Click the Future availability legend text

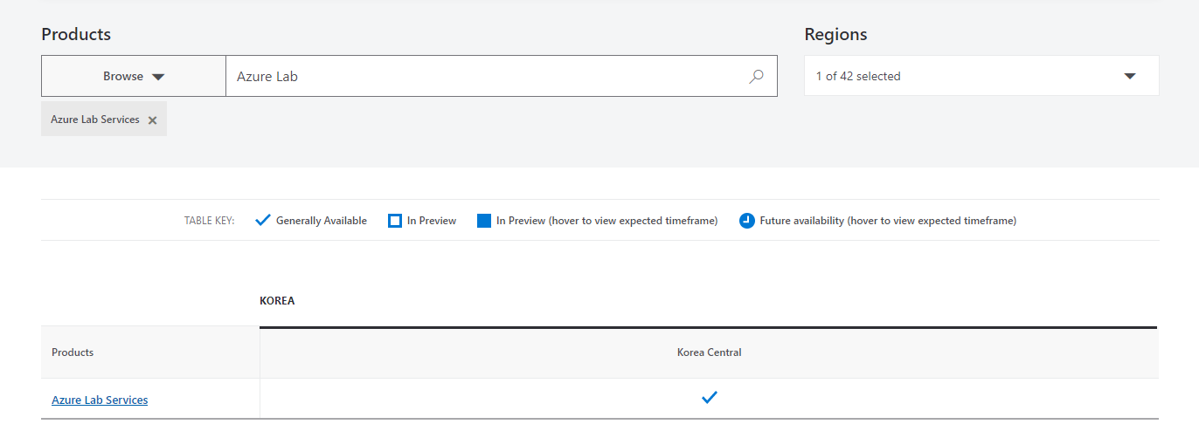click(888, 221)
